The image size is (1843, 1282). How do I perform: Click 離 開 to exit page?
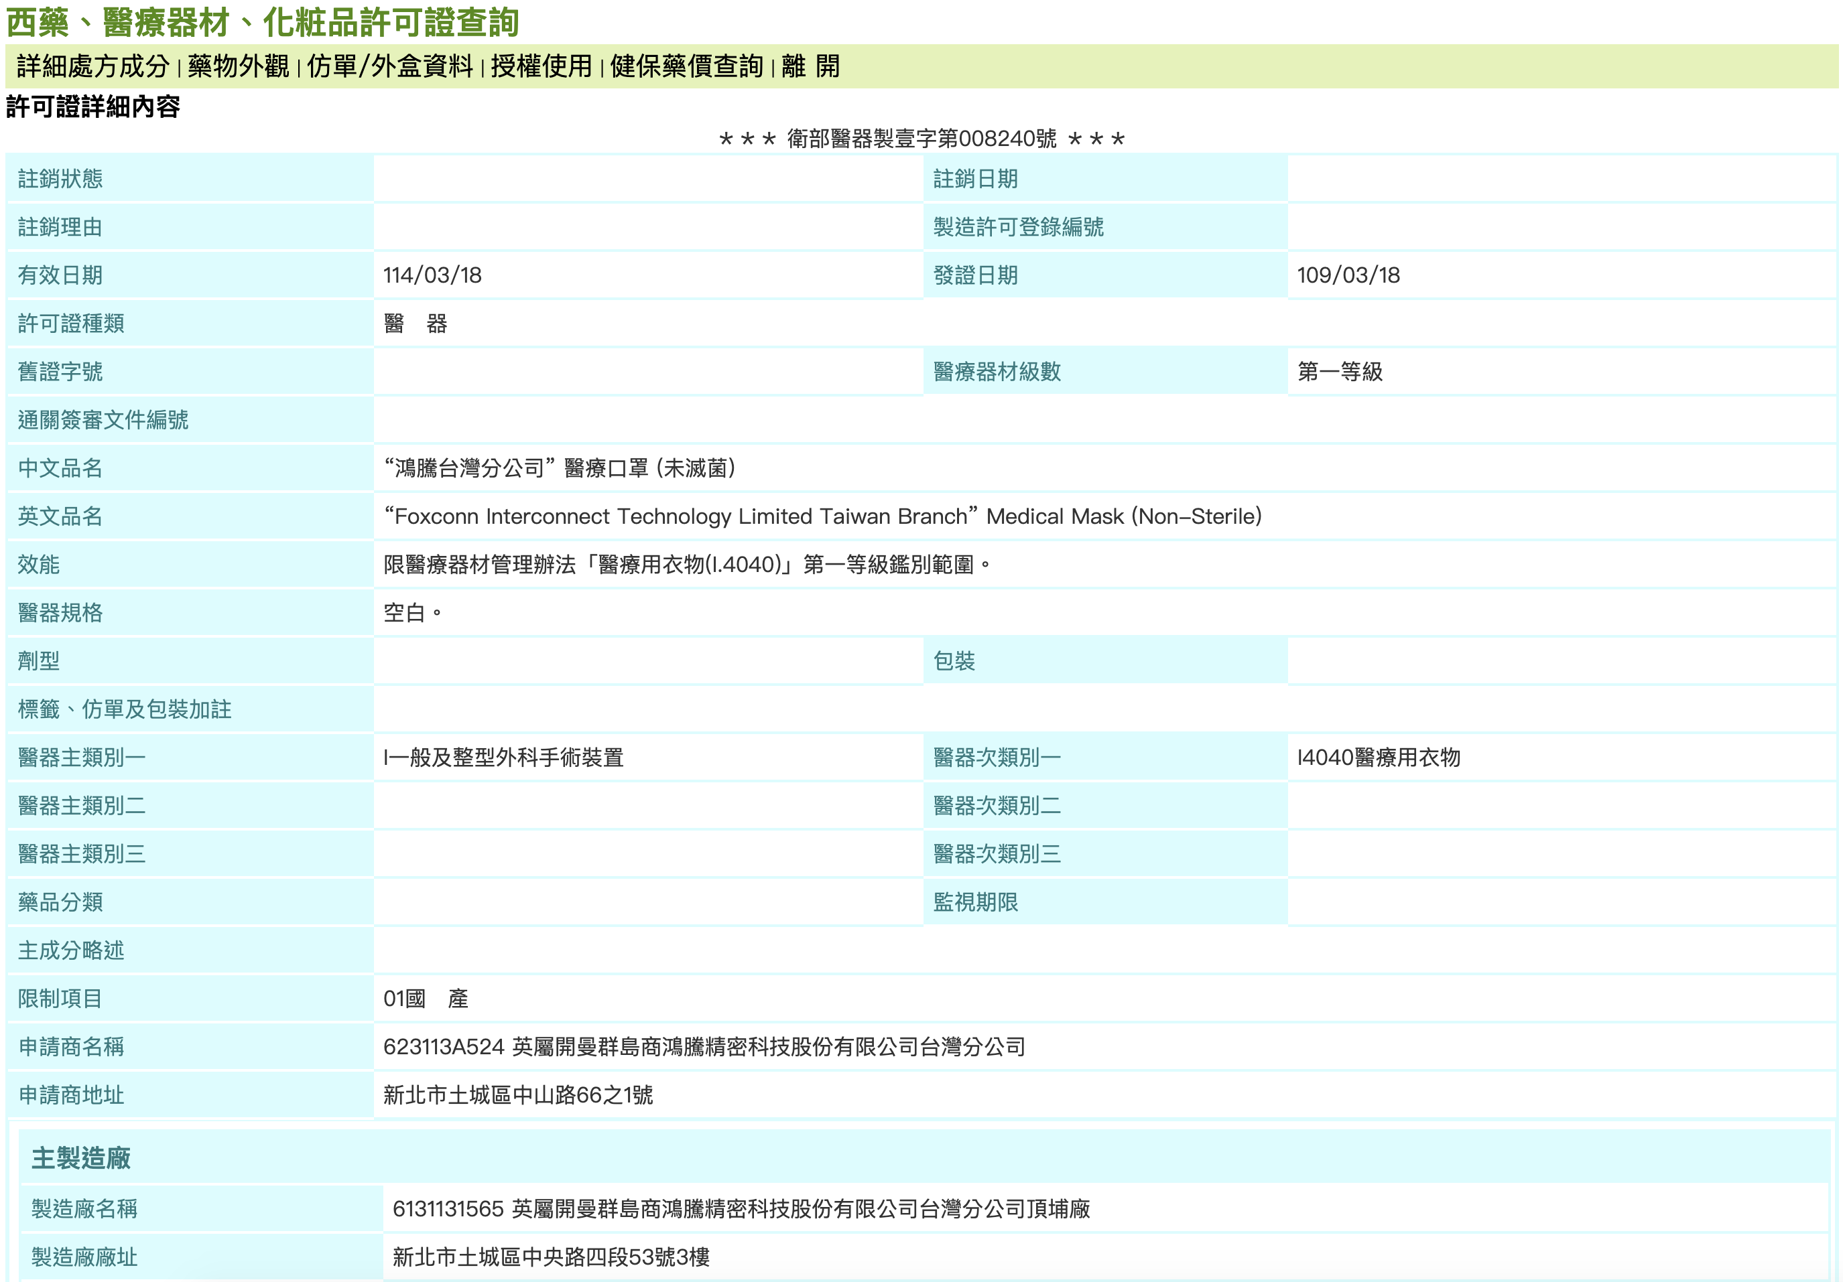click(x=810, y=66)
